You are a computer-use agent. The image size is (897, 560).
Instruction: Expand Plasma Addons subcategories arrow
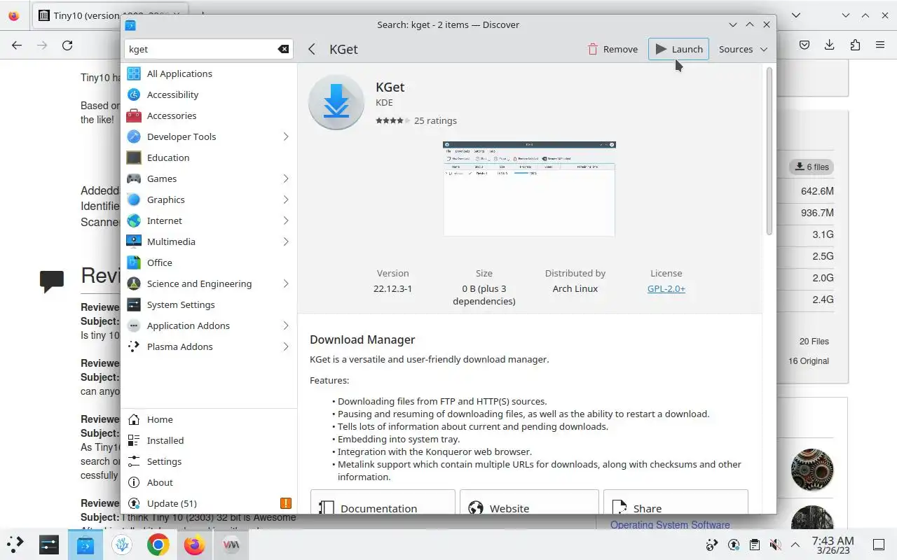click(x=286, y=346)
